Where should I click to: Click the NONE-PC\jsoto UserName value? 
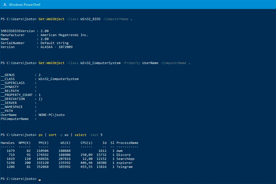click(x=52, y=115)
